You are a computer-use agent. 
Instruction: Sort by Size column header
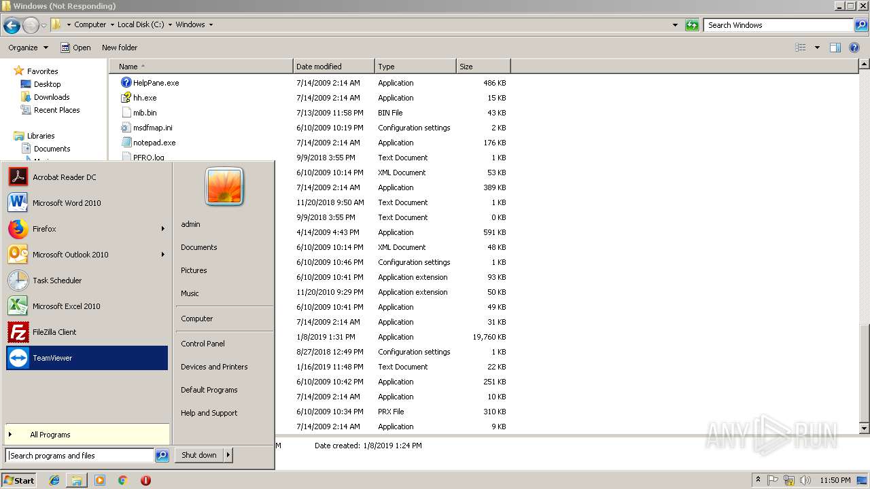coord(483,67)
